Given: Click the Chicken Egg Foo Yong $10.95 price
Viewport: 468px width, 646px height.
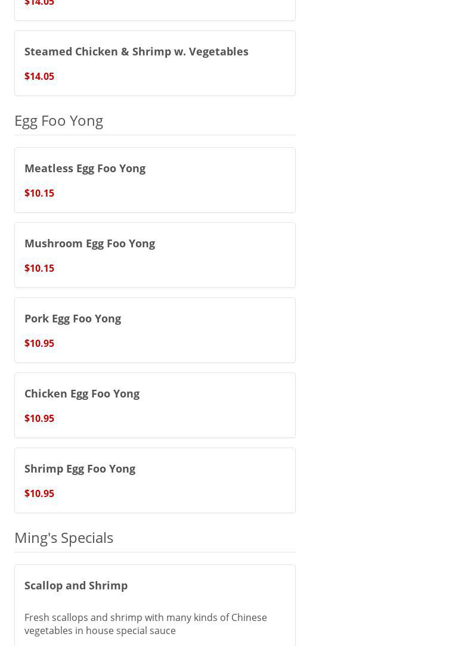Looking at the screenshot, I should tap(39, 418).
